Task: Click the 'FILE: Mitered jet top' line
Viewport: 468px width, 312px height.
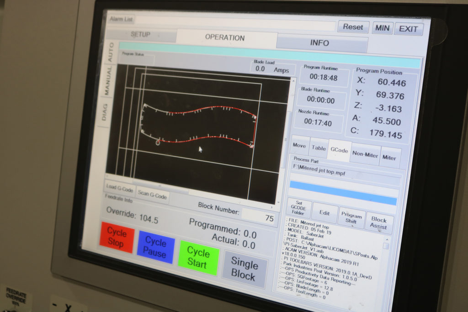Action: pyautogui.click(x=308, y=223)
